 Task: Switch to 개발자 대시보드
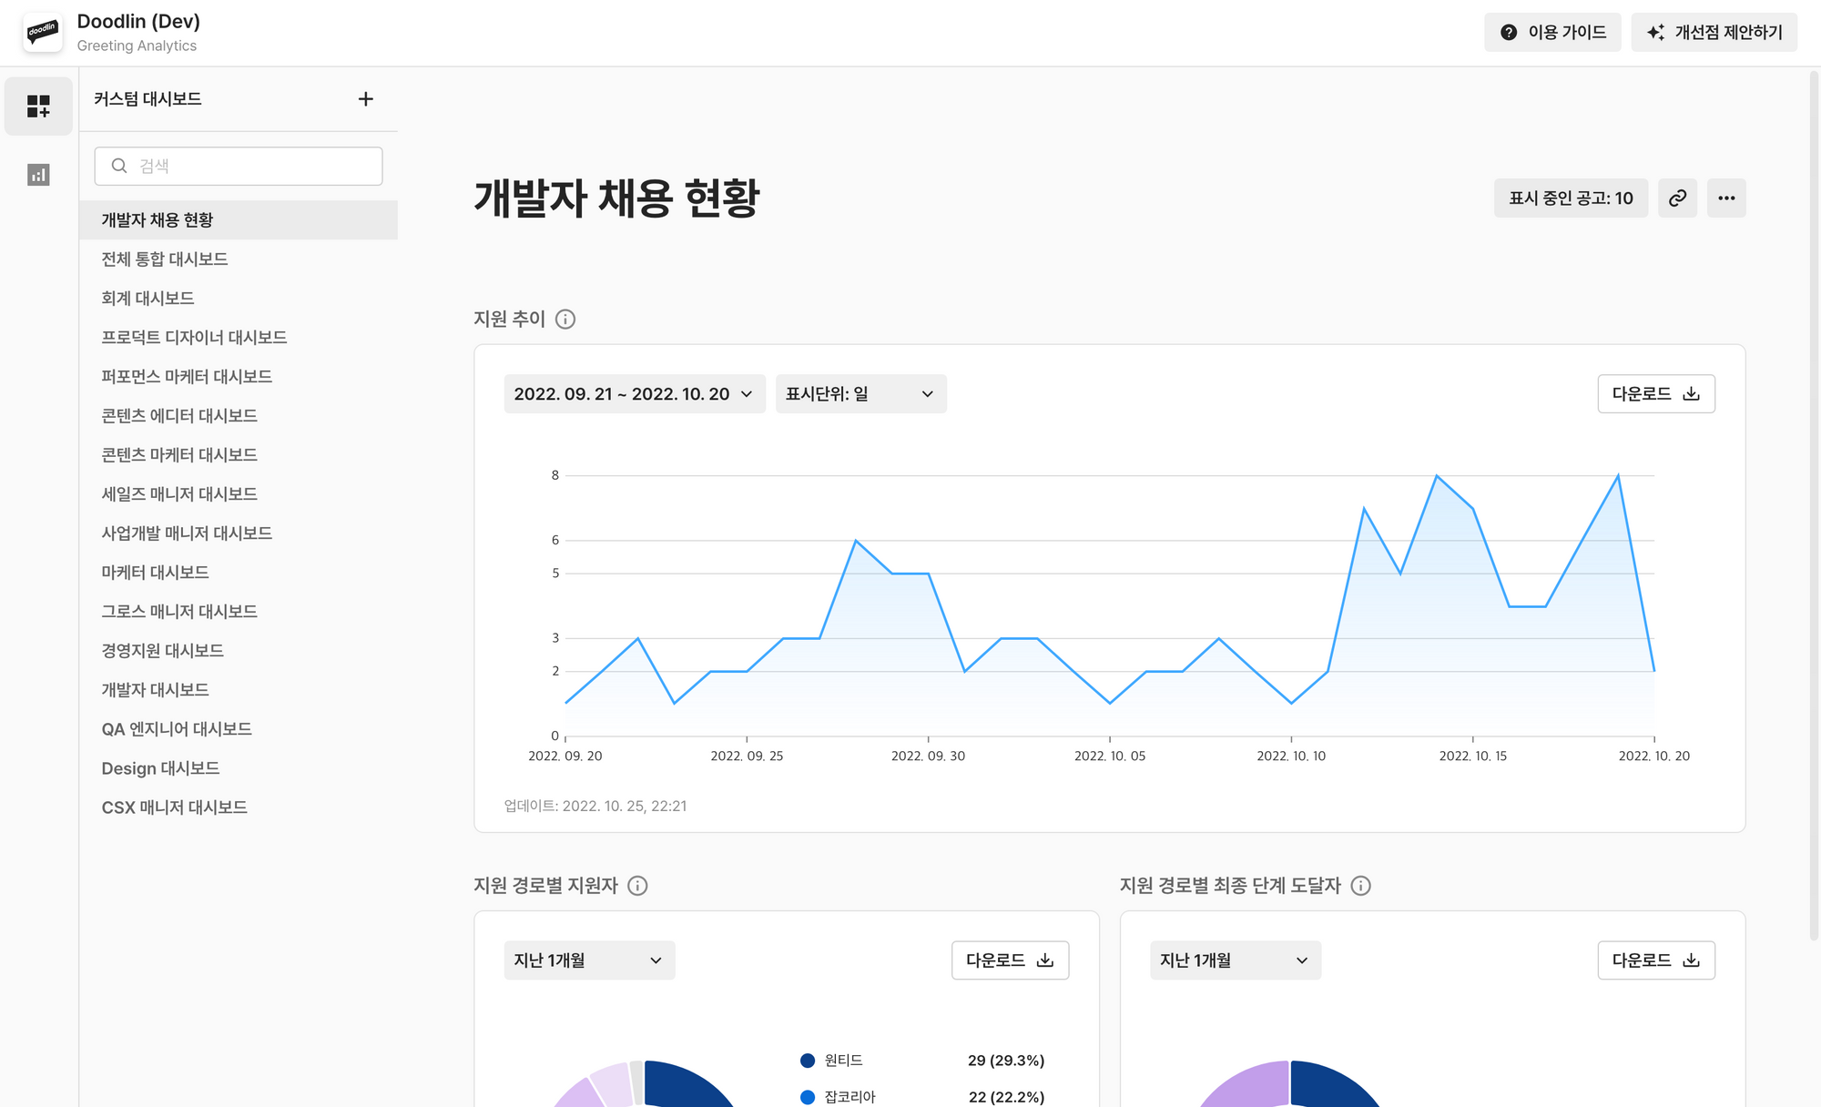(239, 690)
